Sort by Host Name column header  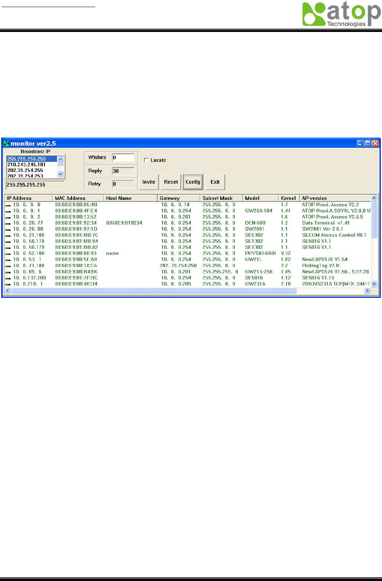pos(130,198)
